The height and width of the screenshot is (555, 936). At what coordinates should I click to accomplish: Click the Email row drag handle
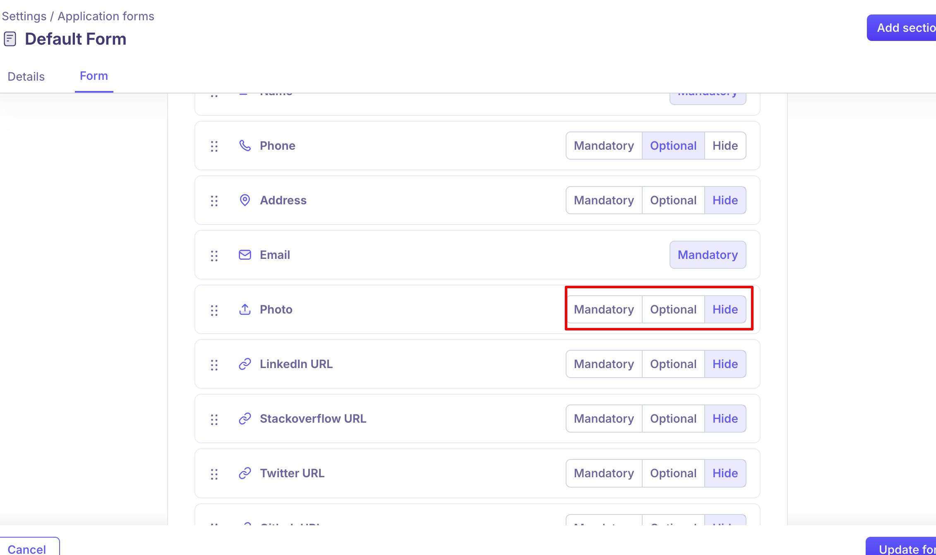[214, 255]
